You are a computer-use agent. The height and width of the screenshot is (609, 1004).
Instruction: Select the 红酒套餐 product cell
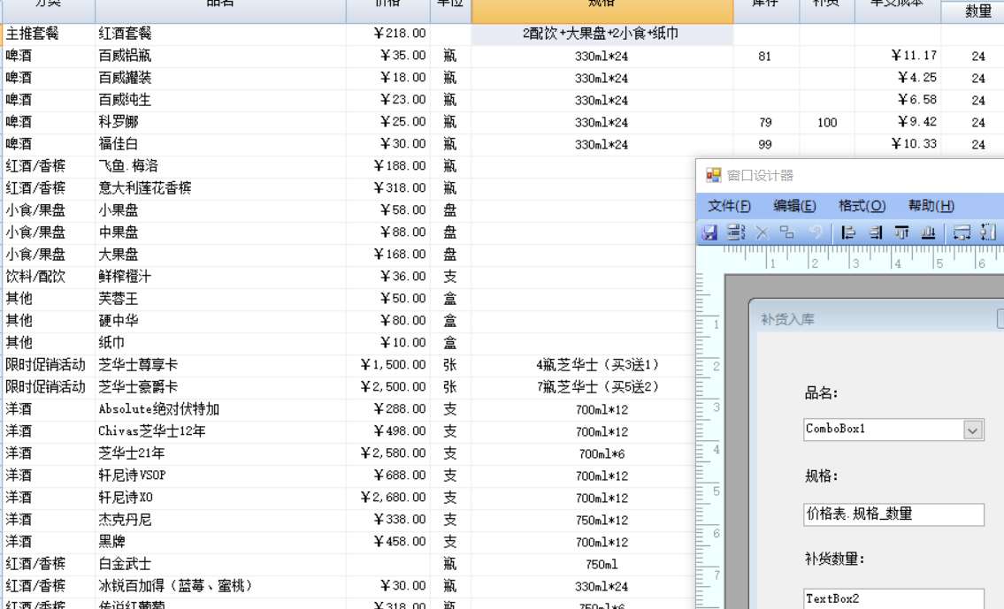pyautogui.click(x=221, y=34)
